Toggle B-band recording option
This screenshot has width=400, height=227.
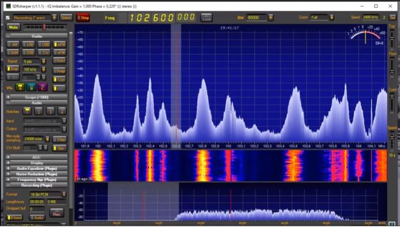click(x=14, y=218)
